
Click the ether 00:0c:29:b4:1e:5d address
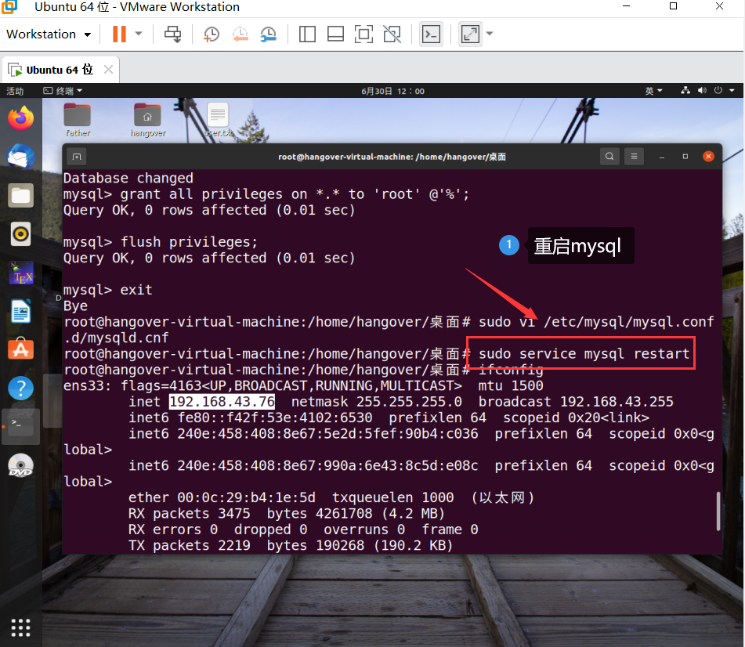pos(222,498)
